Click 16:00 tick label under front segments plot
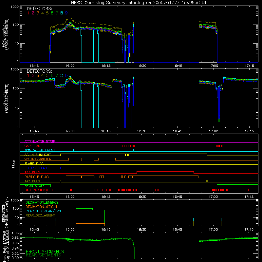This screenshot has width=262, height=262. pyautogui.click(x=70, y=66)
